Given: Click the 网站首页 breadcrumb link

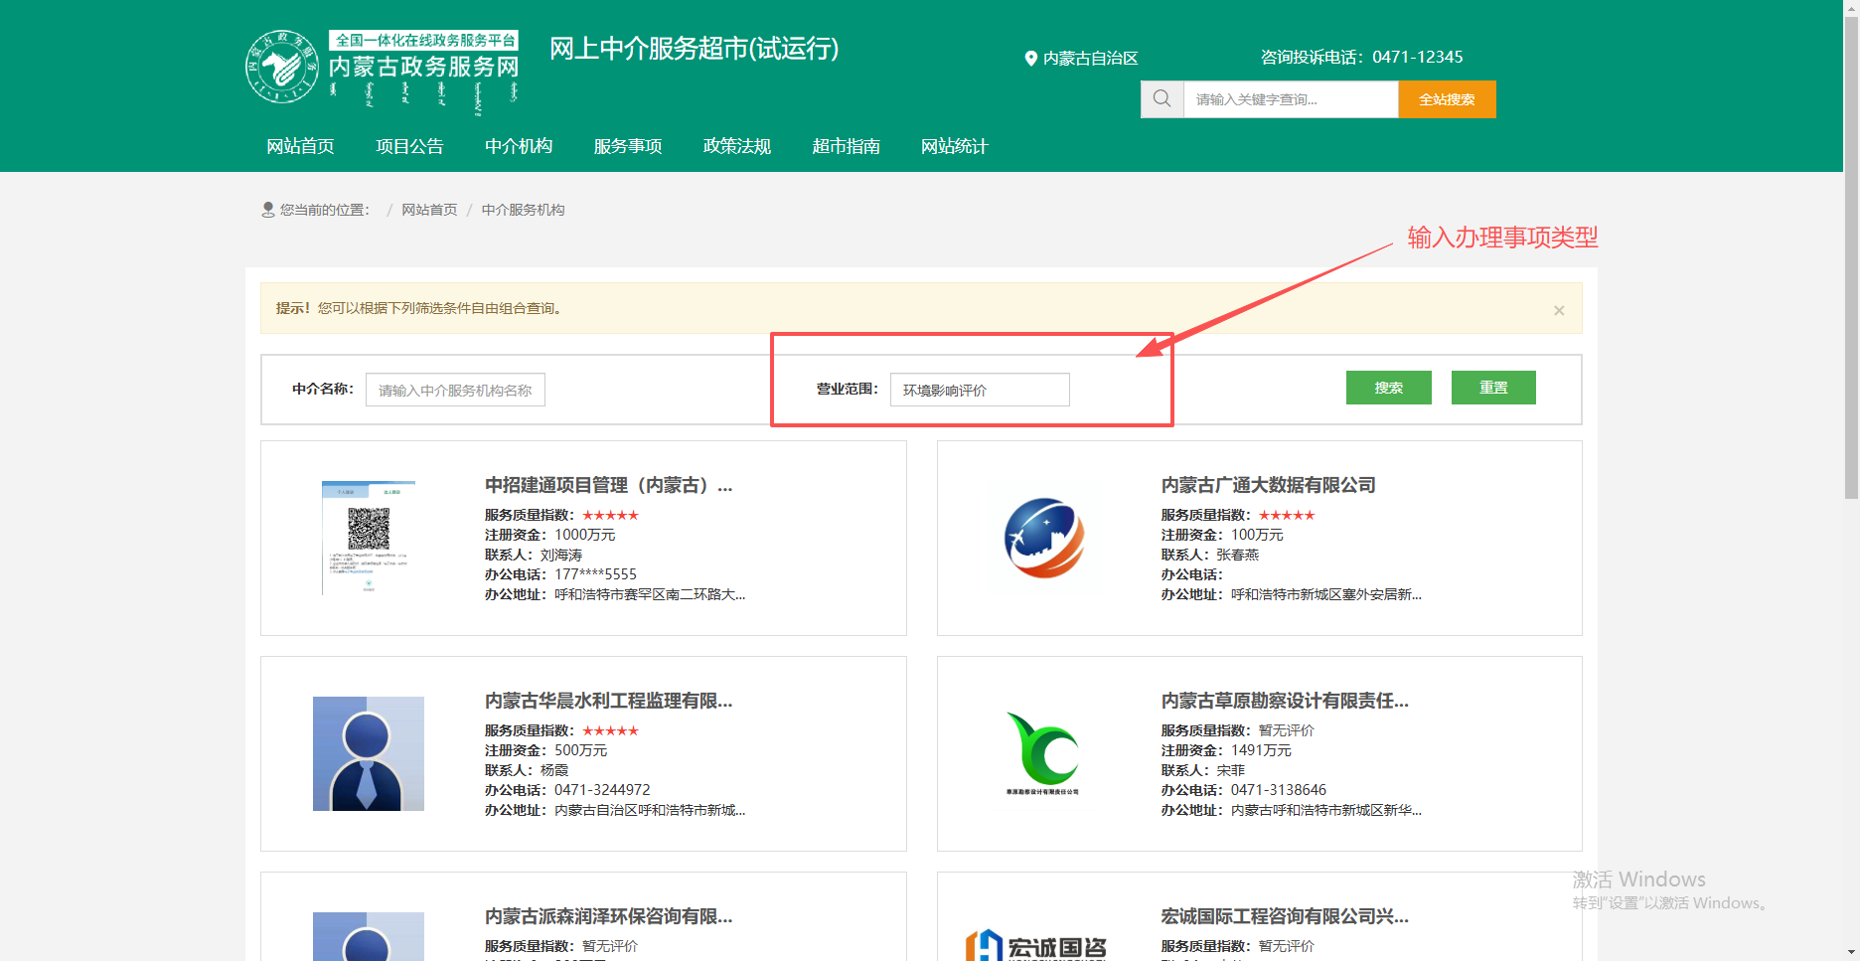Looking at the screenshot, I should 429,210.
